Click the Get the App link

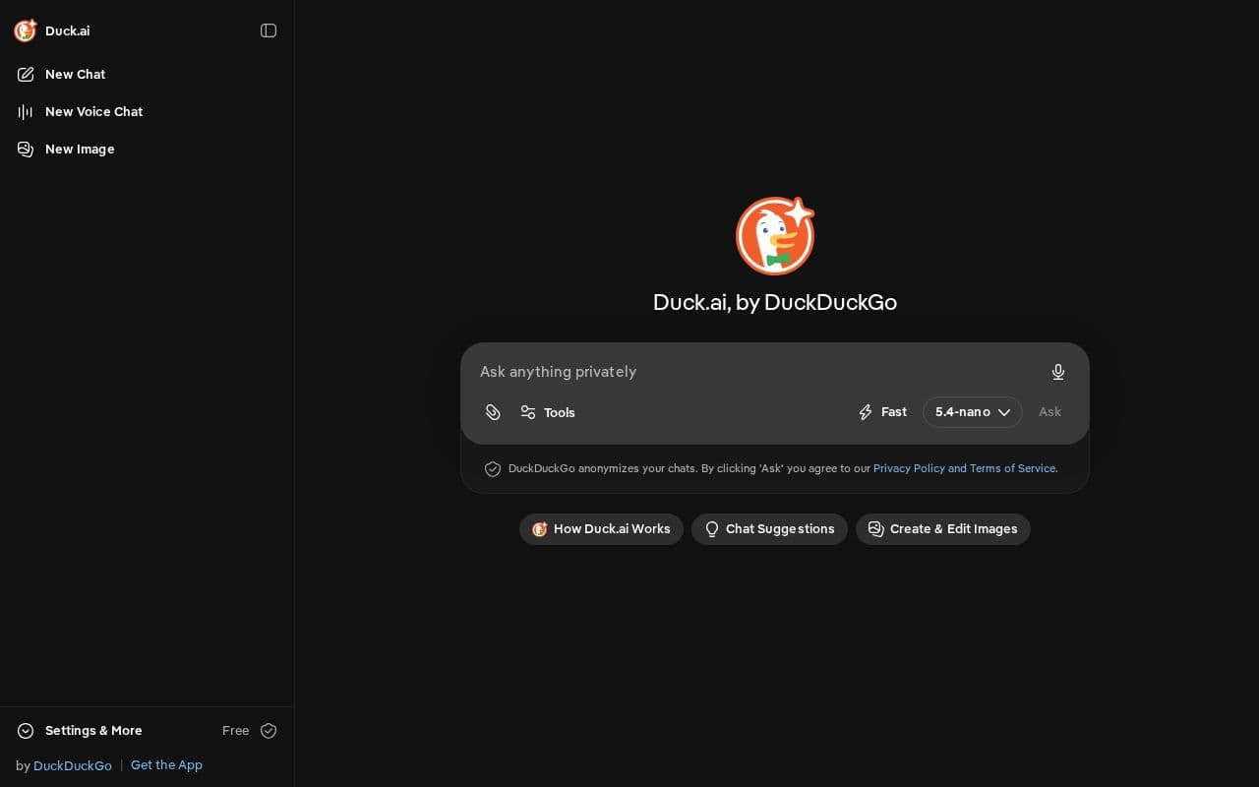tap(166, 765)
